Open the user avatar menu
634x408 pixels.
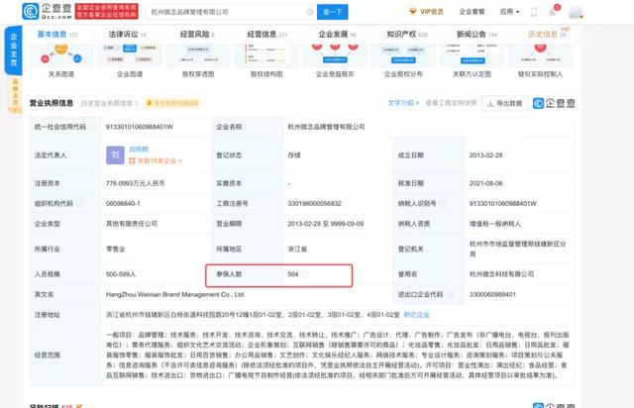576,13
